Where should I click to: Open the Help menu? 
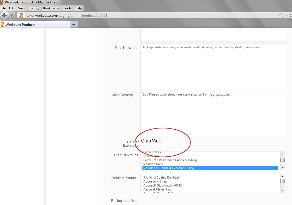click(78, 8)
